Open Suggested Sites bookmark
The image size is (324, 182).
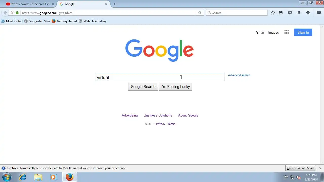37,21
